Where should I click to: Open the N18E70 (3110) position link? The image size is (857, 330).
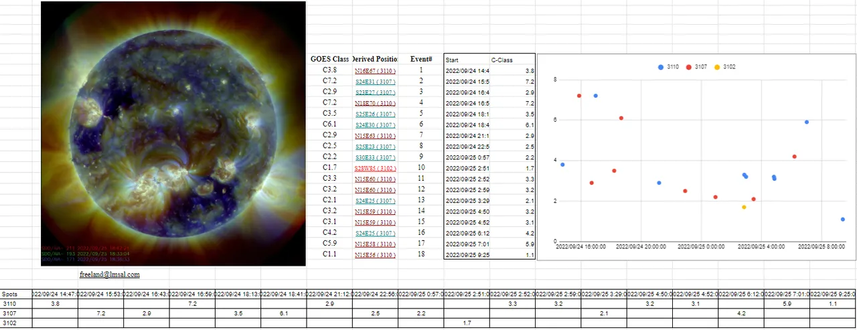(x=375, y=103)
